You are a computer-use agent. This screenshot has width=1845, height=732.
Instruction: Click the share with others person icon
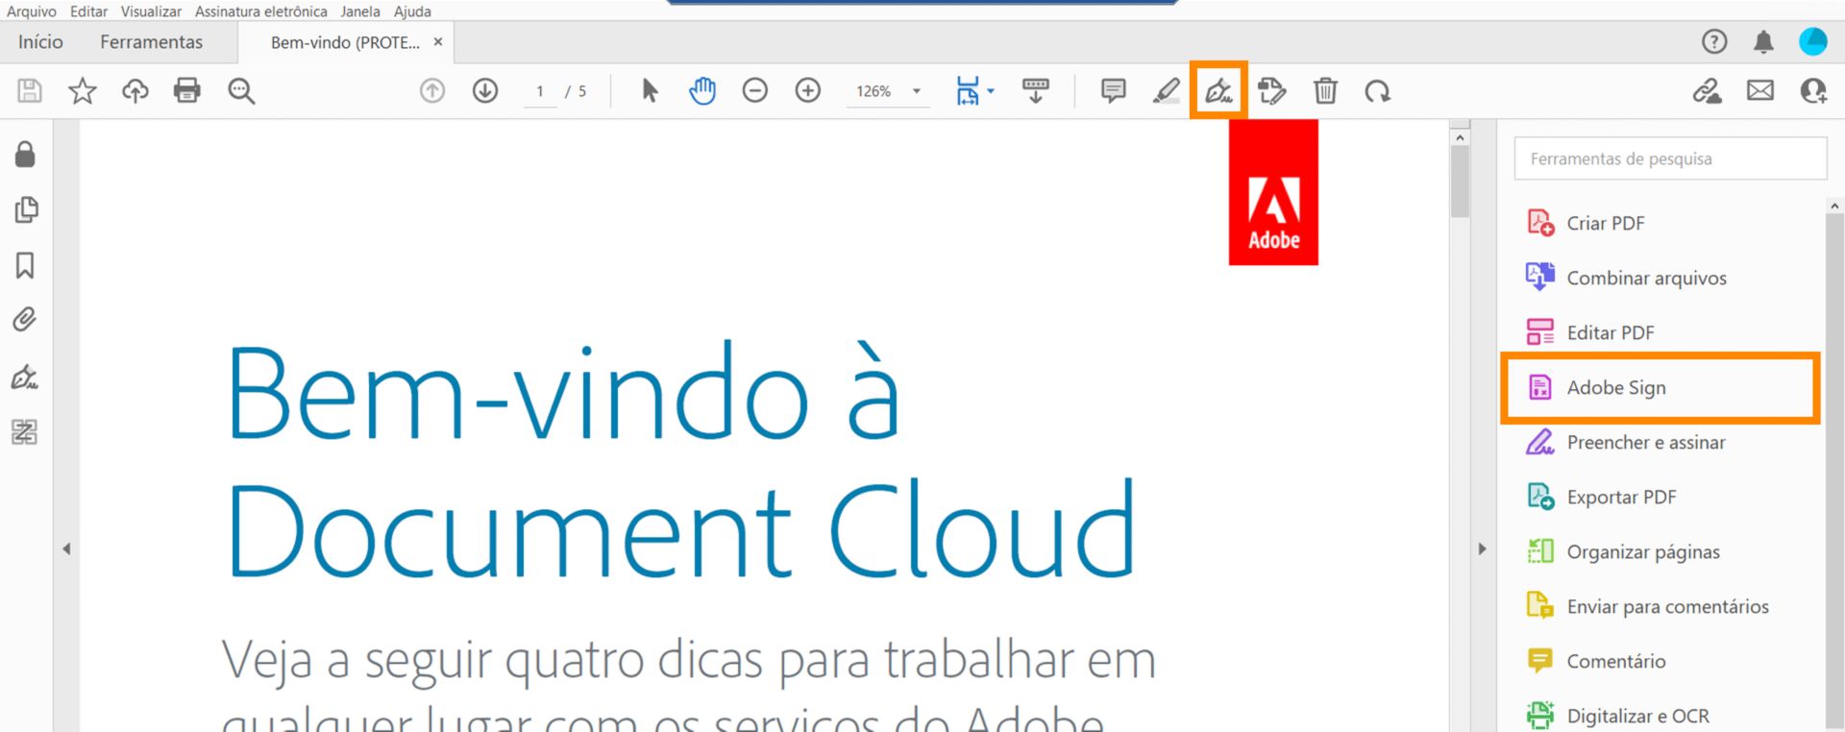[1813, 91]
